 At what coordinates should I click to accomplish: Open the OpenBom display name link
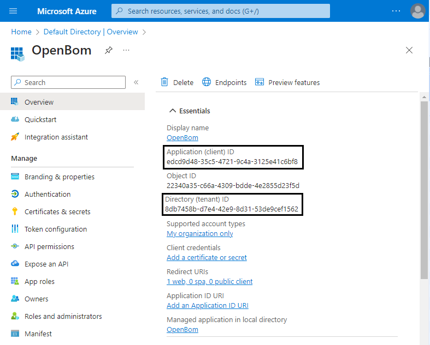click(x=182, y=137)
